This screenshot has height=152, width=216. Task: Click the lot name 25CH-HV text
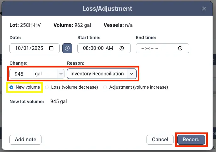click(30, 25)
